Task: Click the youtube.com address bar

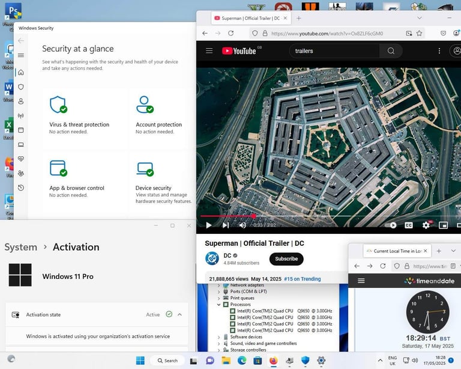Action: point(327,34)
